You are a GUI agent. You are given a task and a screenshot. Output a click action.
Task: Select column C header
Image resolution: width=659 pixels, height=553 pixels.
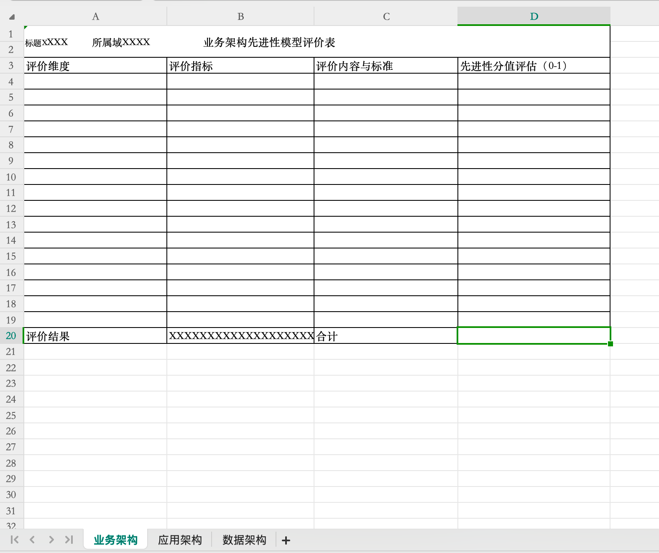click(x=386, y=17)
